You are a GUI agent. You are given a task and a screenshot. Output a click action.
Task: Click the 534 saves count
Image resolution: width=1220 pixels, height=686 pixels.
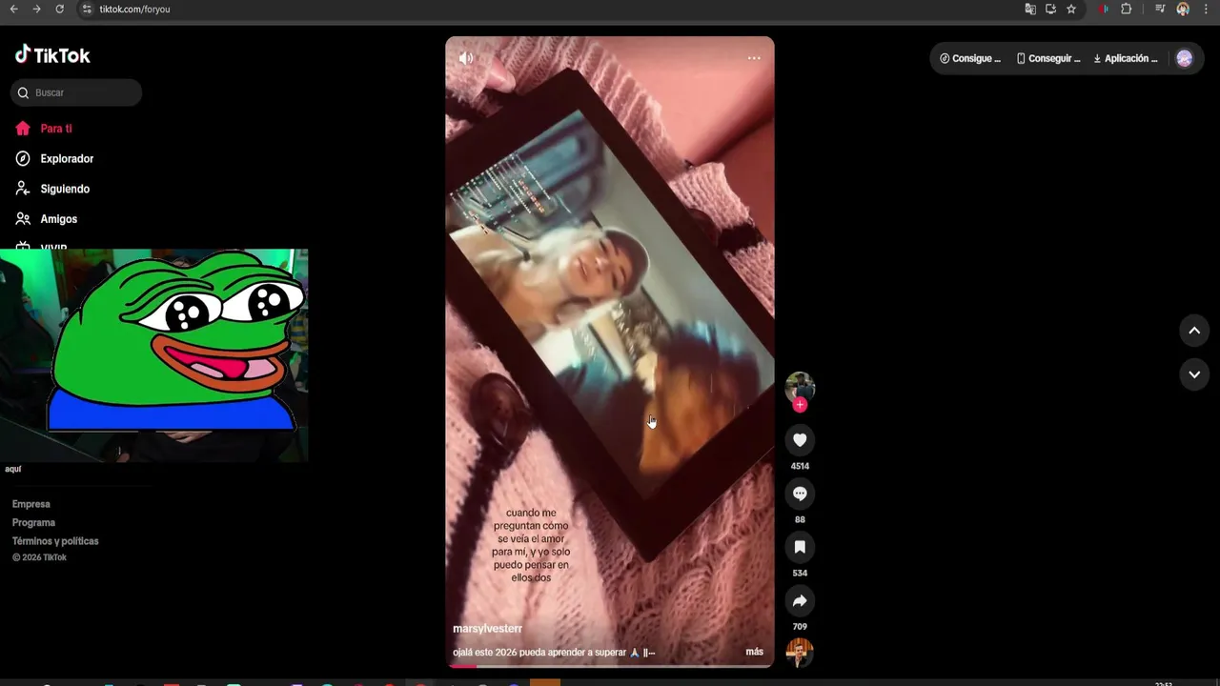(800, 573)
